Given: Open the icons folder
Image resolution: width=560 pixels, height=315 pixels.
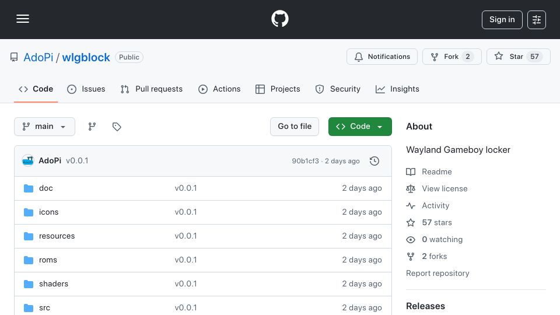Looking at the screenshot, I should click(x=48, y=212).
